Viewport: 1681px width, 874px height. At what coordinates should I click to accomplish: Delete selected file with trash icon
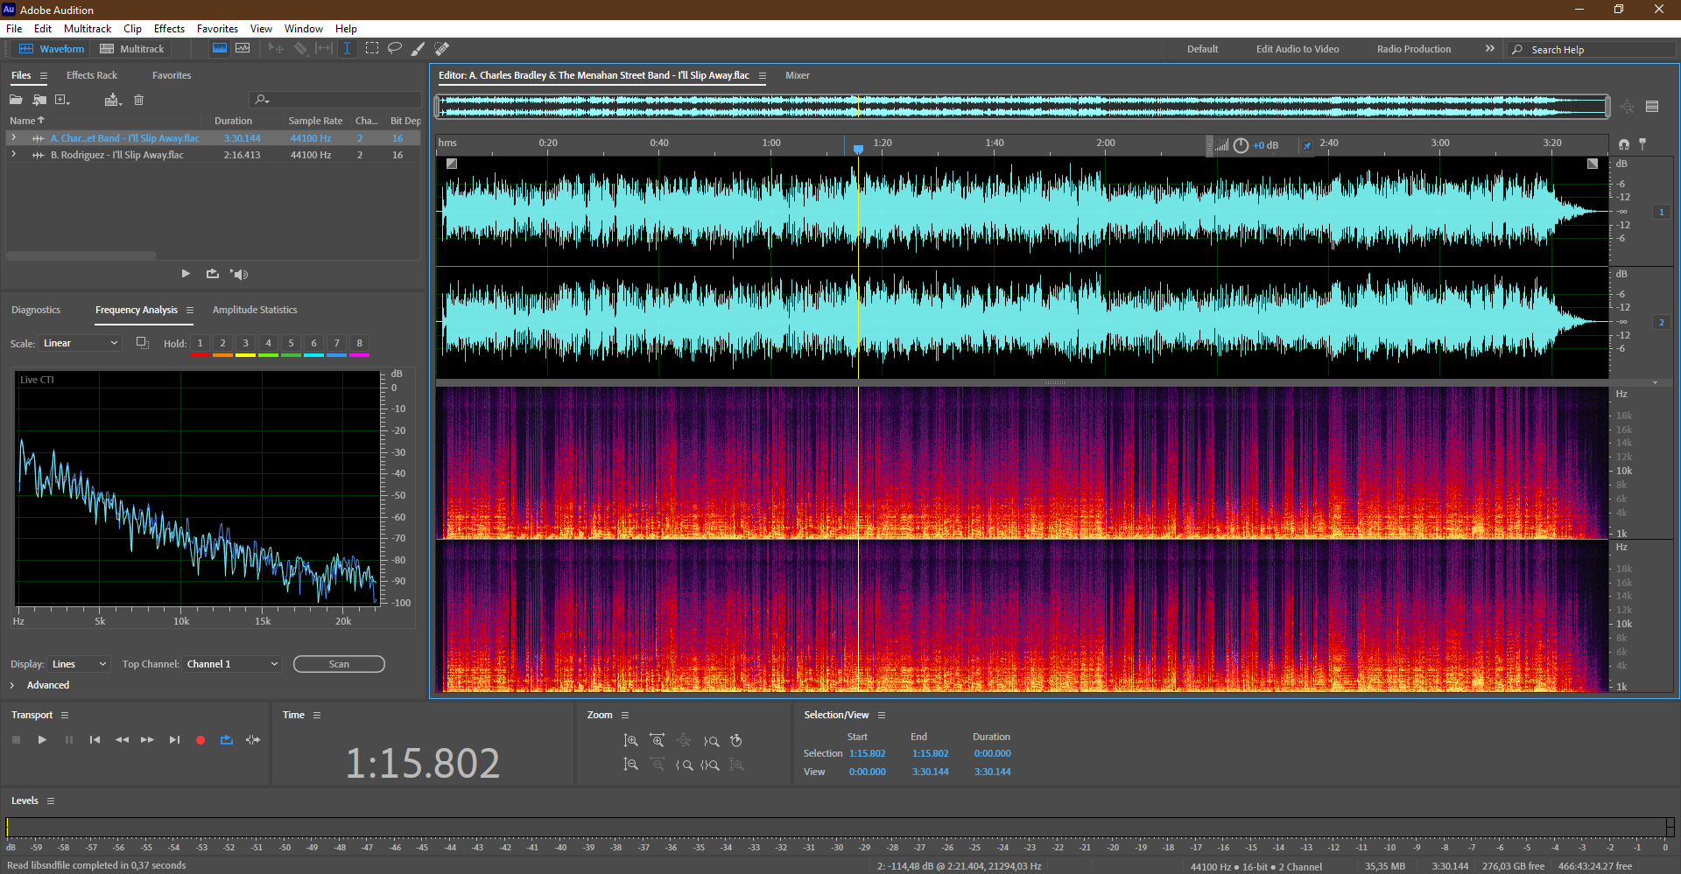138,100
